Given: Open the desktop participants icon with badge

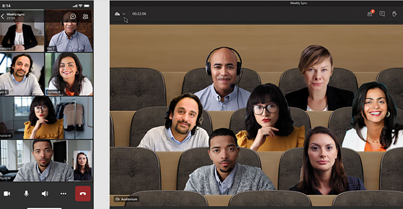Looking at the screenshot, I should [x=370, y=14].
